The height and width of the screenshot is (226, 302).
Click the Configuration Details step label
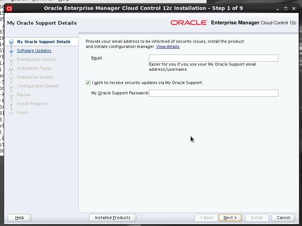click(38, 86)
